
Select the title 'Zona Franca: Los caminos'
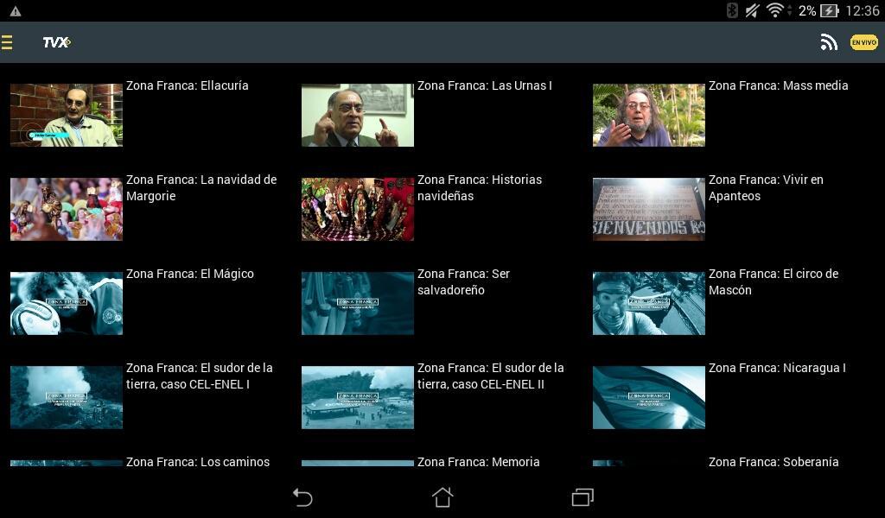click(x=198, y=462)
